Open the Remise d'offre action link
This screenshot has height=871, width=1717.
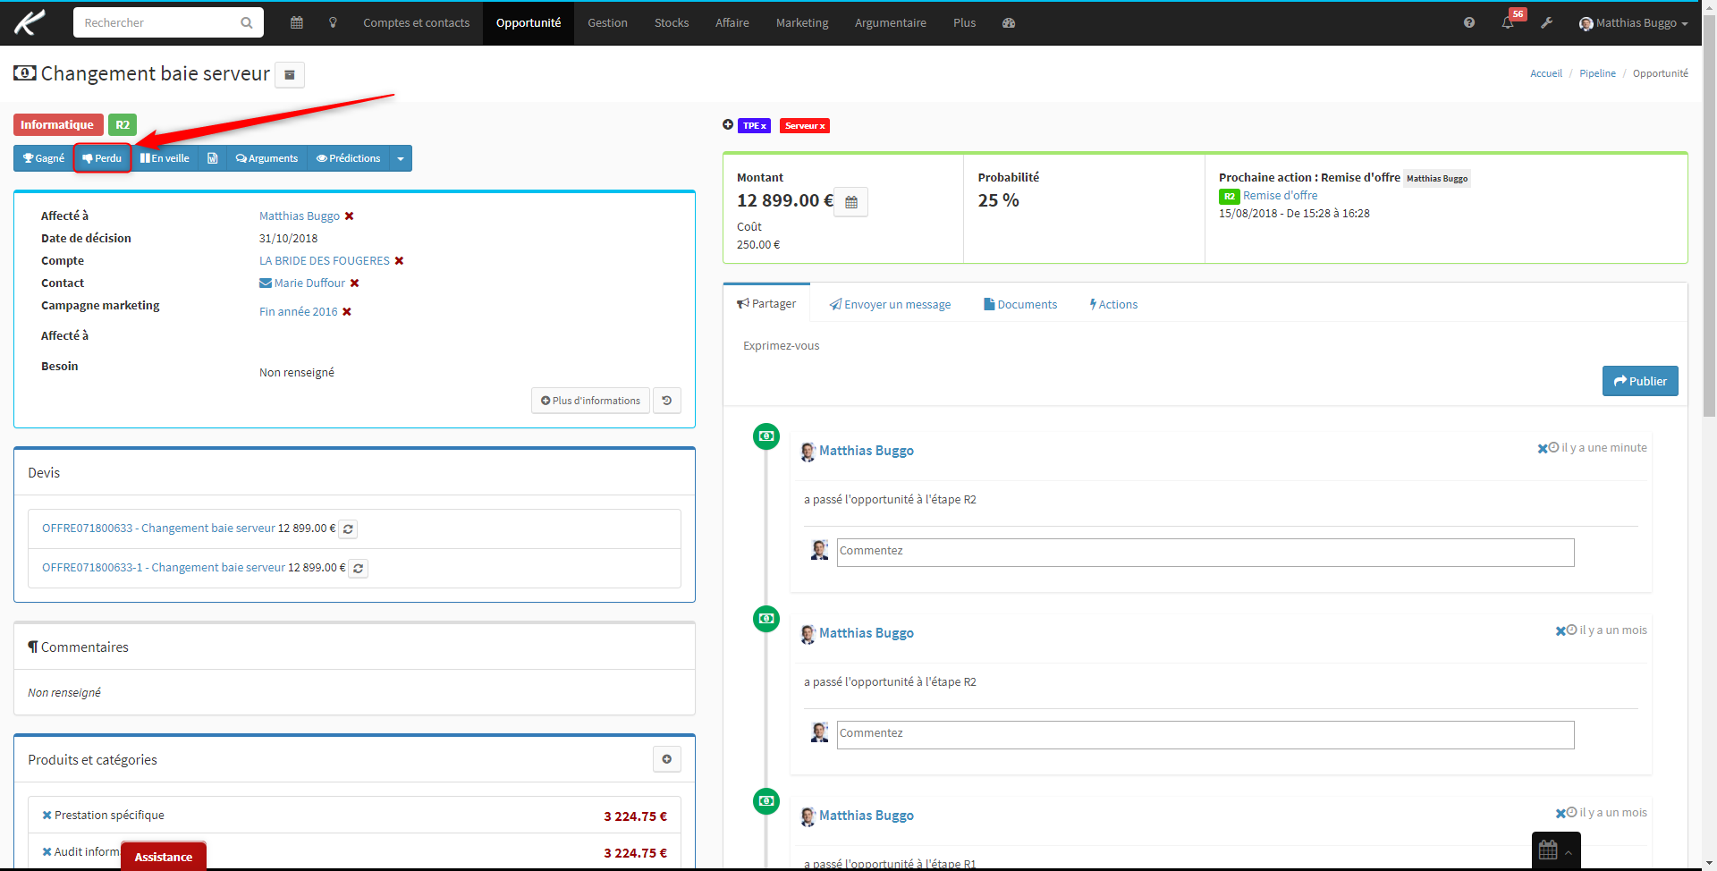(1280, 195)
